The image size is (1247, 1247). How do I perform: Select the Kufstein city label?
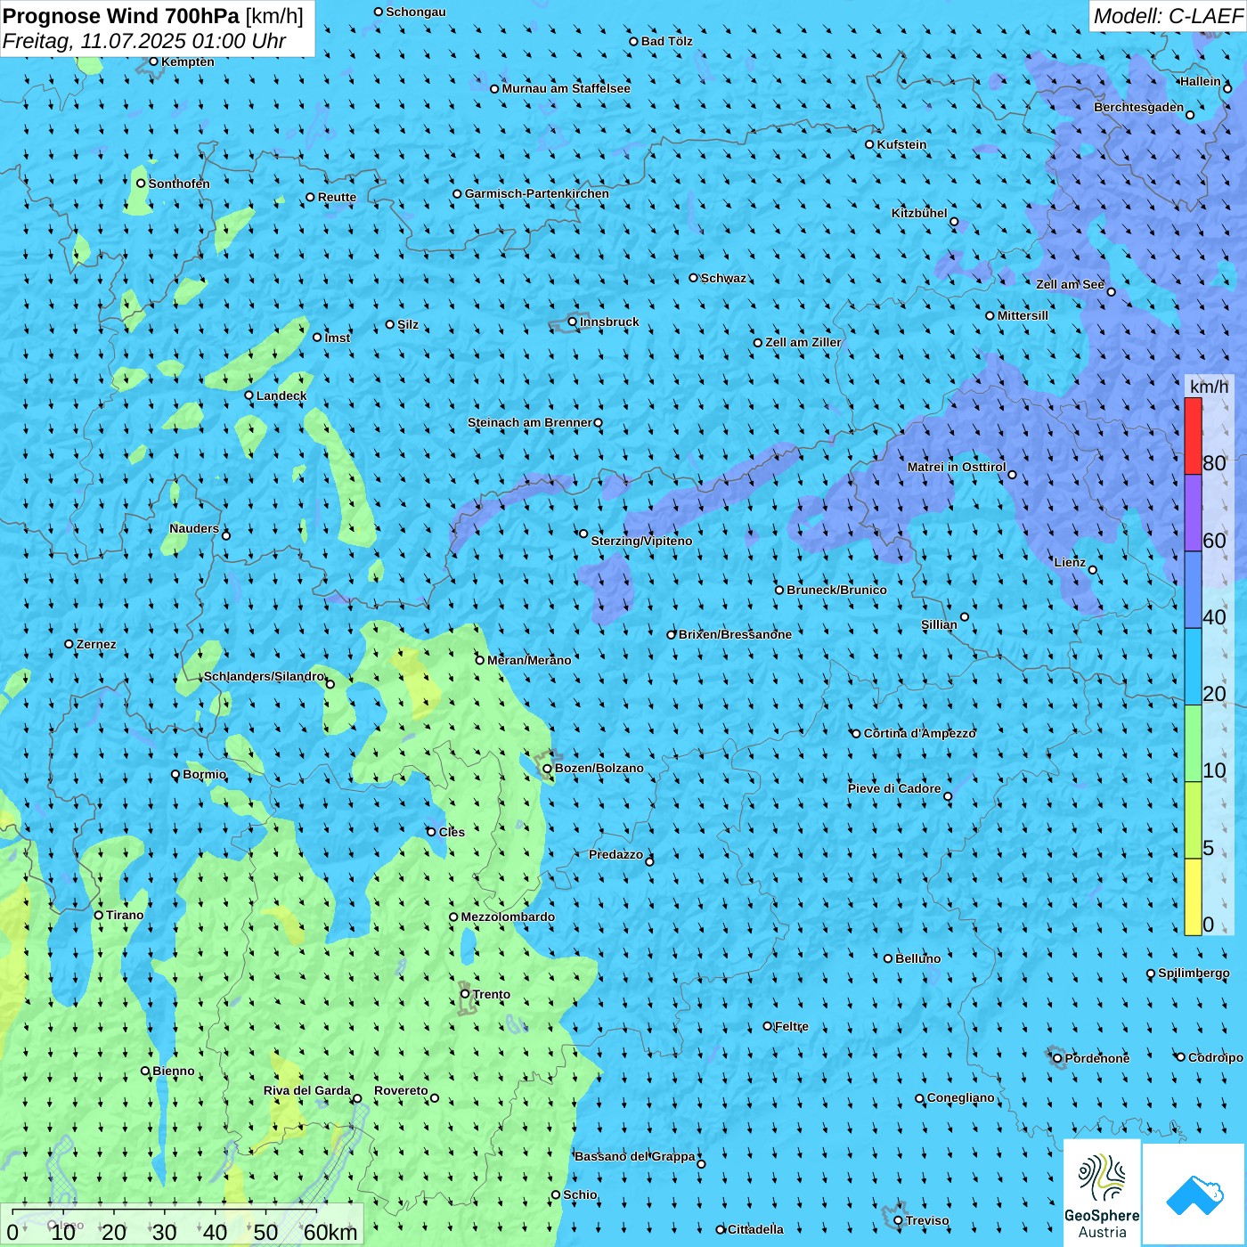(901, 144)
